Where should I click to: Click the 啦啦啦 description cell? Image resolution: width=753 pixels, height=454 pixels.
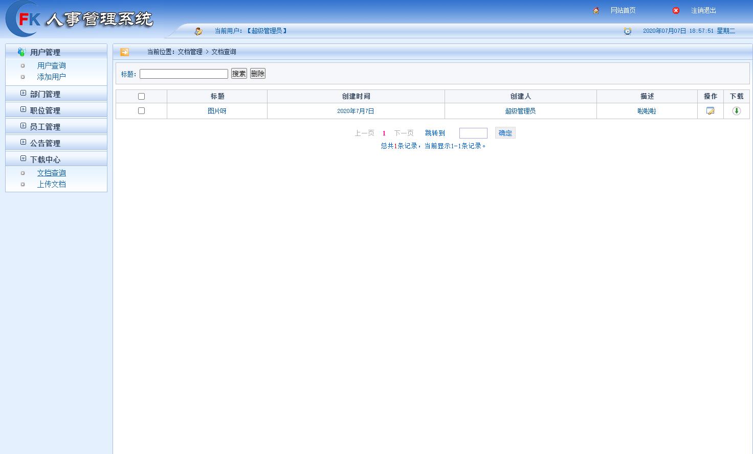(647, 111)
